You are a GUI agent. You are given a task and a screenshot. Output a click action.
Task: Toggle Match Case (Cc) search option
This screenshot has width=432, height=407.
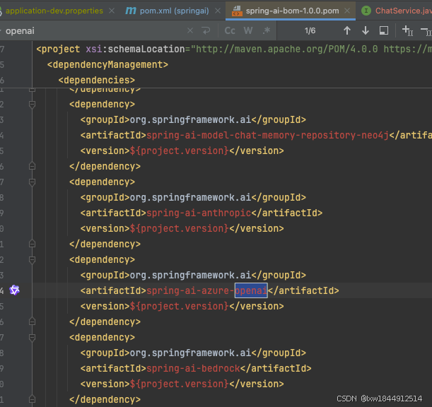[230, 30]
